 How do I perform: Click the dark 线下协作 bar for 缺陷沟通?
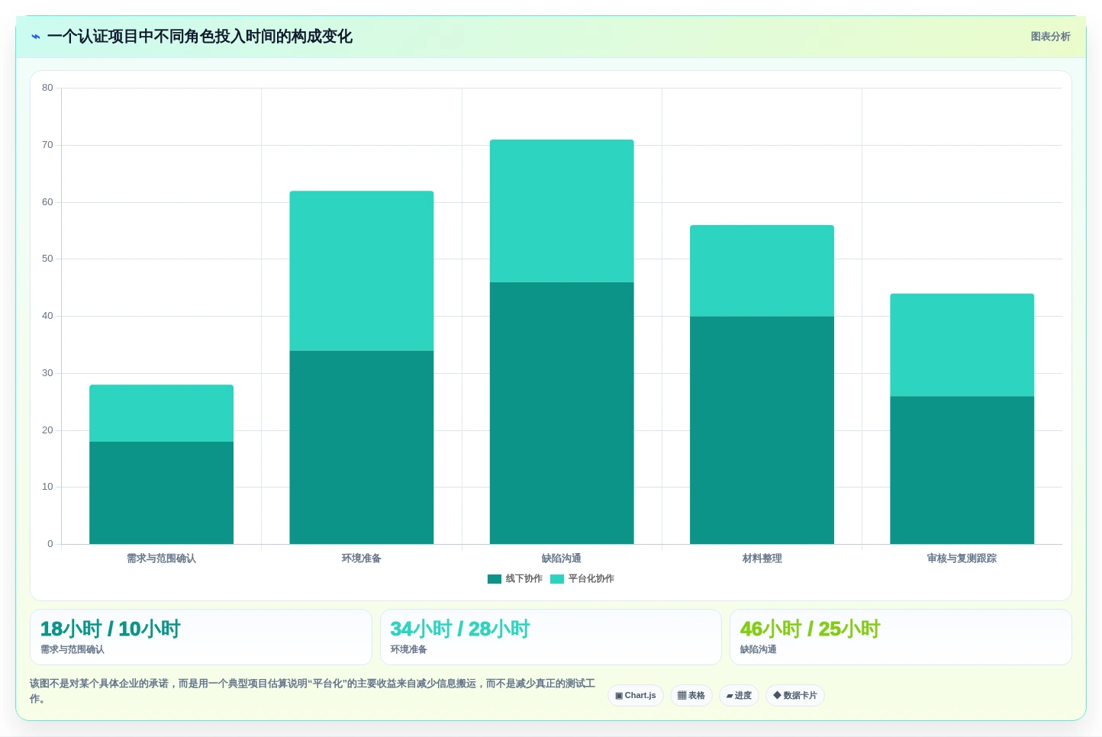pyautogui.click(x=562, y=413)
